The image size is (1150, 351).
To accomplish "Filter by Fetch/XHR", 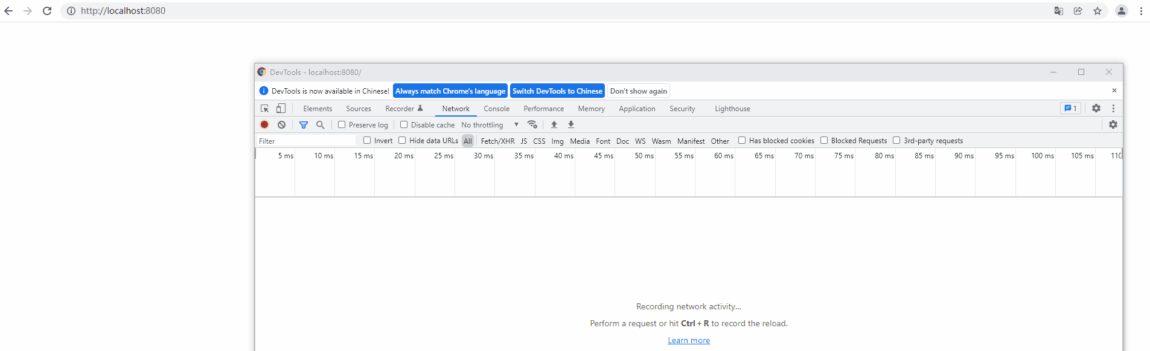I will point(498,141).
